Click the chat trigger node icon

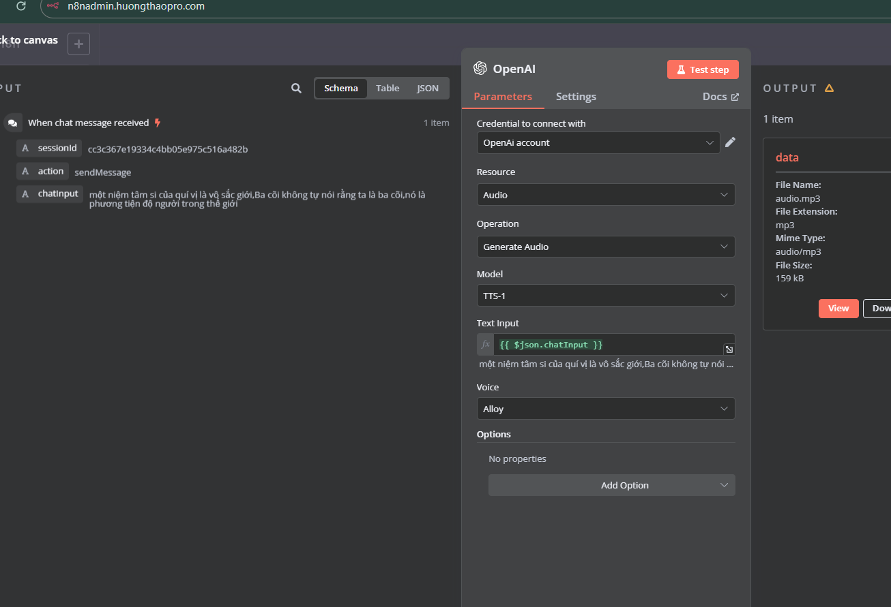(12, 123)
